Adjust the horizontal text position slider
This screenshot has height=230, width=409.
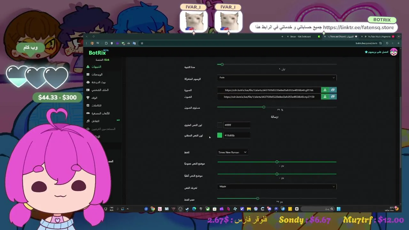pyautogui.click(x=277, y=174)
